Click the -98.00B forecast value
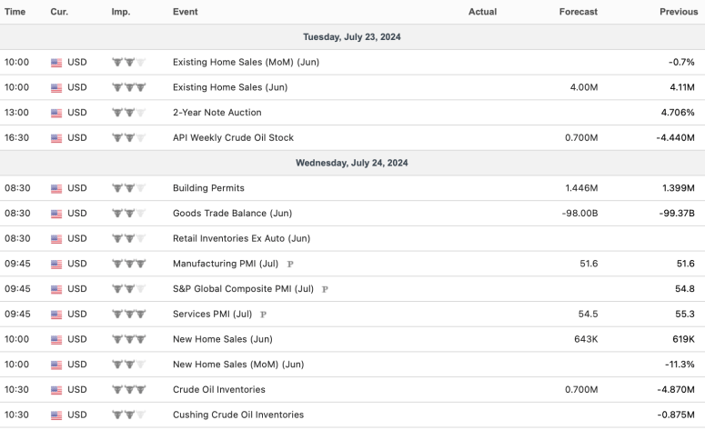Image resolution: width=705 pixels, height=430 pixels. (x=580, y=213)
